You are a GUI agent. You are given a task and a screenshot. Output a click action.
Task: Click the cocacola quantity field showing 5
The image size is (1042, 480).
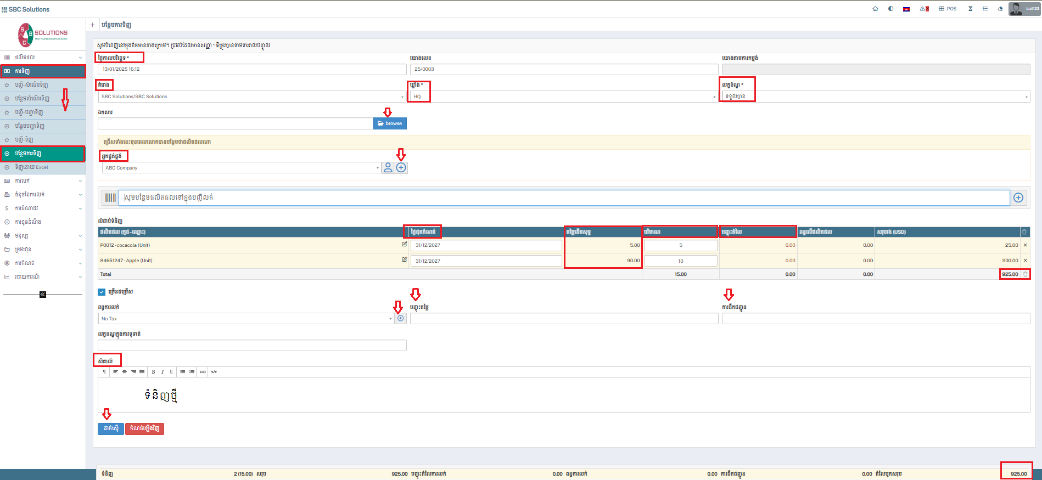point(680,245)
